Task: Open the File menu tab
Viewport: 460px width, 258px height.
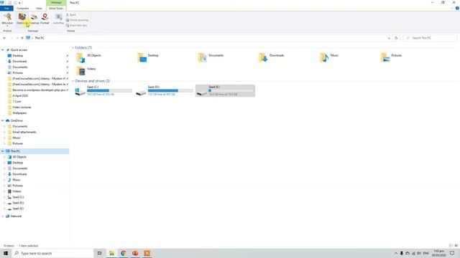Action: coord(6,9)
